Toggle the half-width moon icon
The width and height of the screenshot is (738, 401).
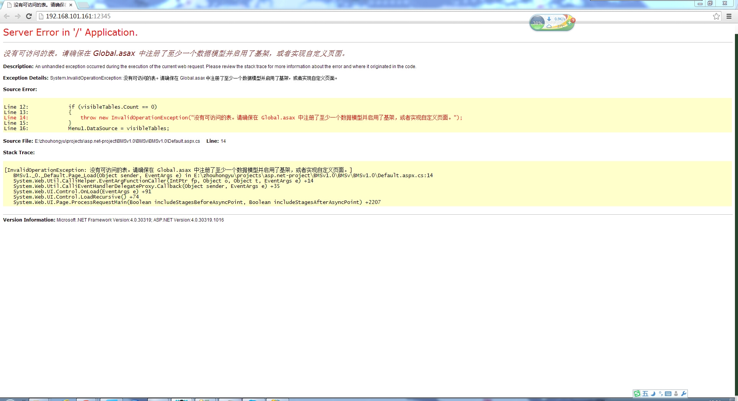pyautogui.click(x=653, y=393)
